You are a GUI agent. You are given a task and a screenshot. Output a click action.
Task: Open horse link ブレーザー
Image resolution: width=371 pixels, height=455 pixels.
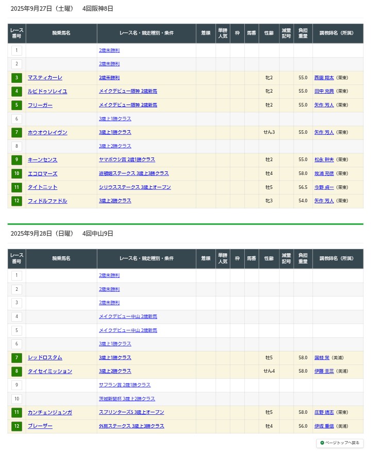pos(40,426)
